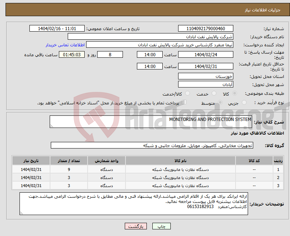Click the need number field 1104092179000460
The image size is (290, 236).
click(206, 28)
